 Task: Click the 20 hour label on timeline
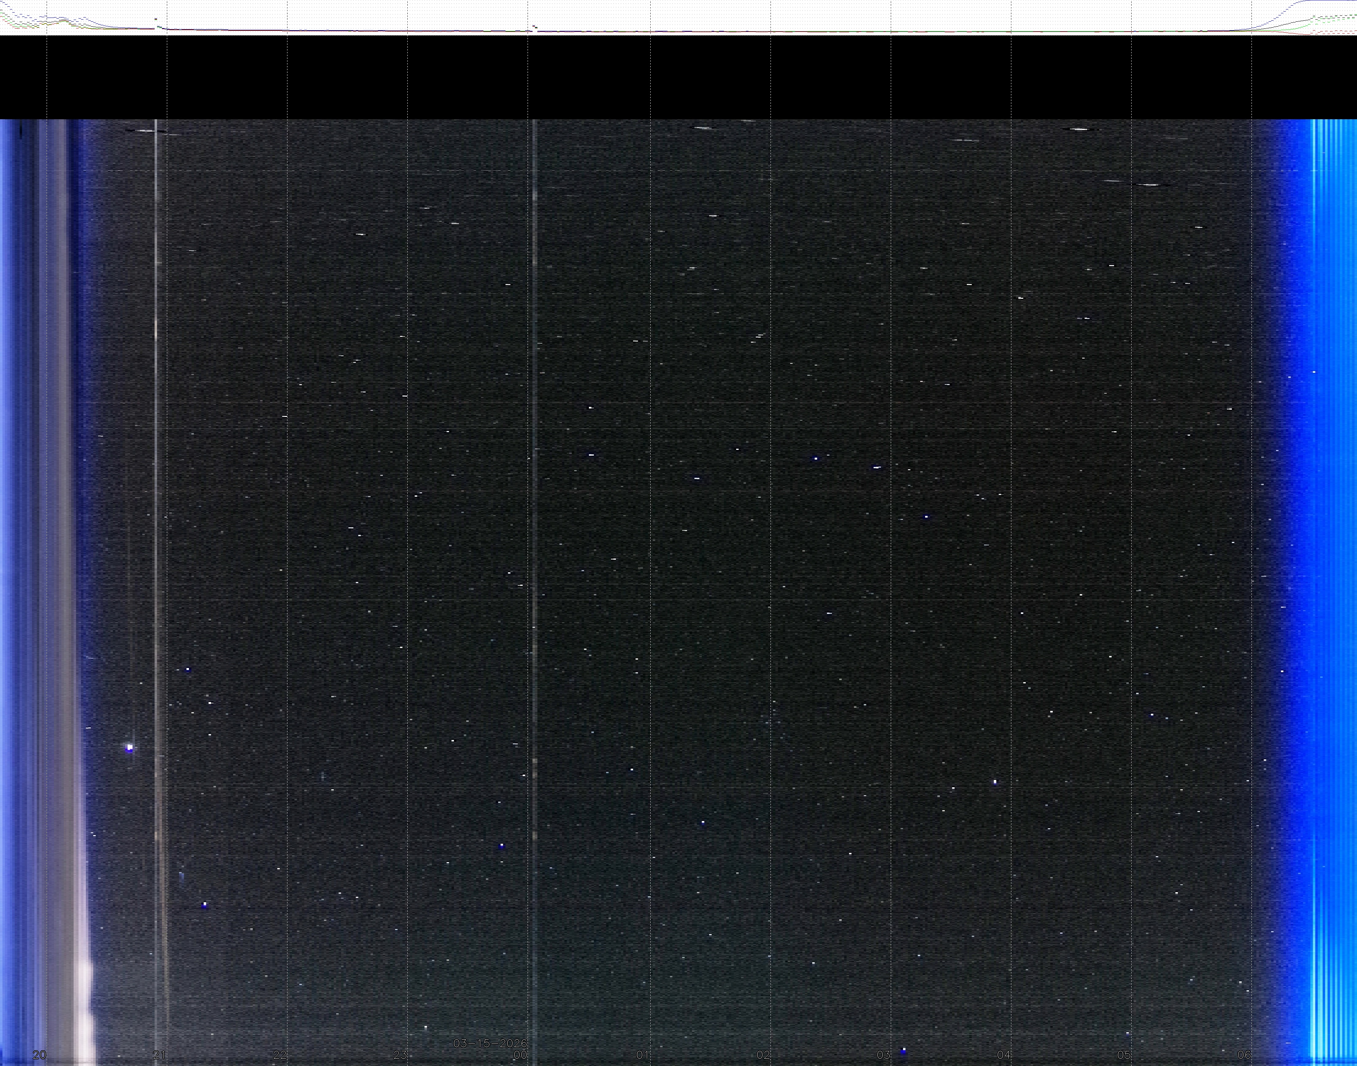39,1055
